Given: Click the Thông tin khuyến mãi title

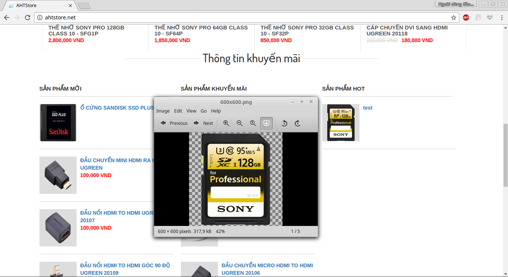Looking at the screenshot, I should 252,59.
